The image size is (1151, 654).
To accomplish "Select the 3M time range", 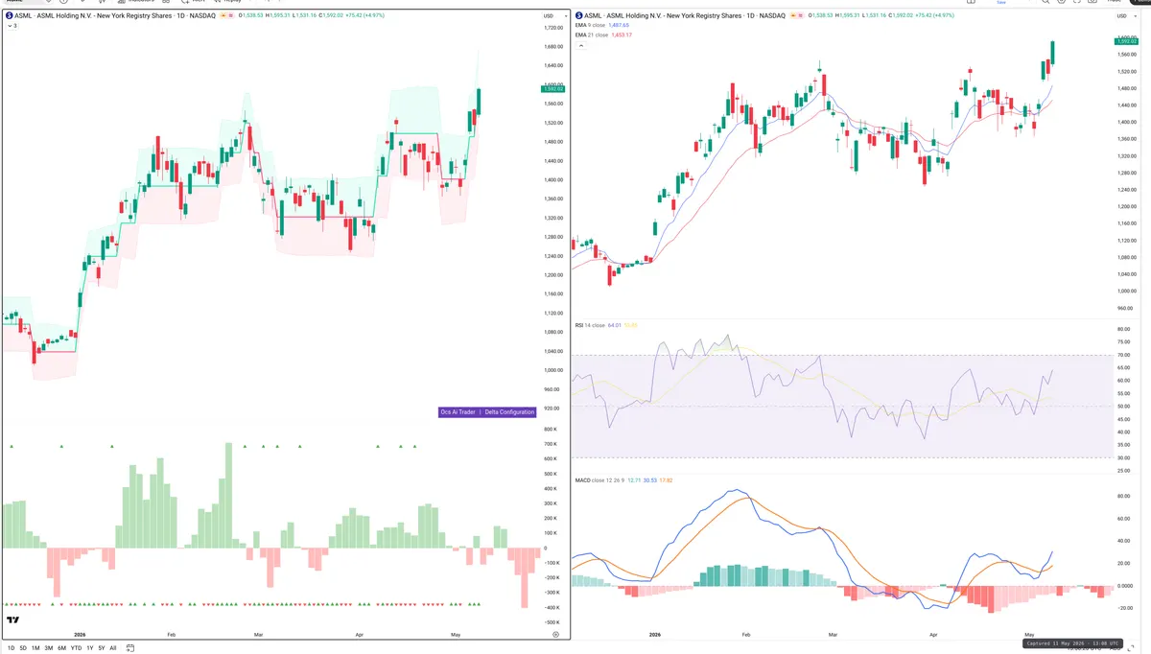I will [48, 648].
